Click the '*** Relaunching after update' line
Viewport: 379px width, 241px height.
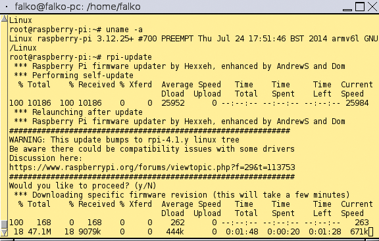coord(78,112)
